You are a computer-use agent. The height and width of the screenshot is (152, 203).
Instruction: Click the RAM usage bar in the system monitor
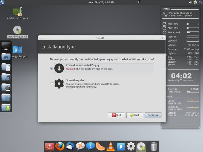(193, 32)
